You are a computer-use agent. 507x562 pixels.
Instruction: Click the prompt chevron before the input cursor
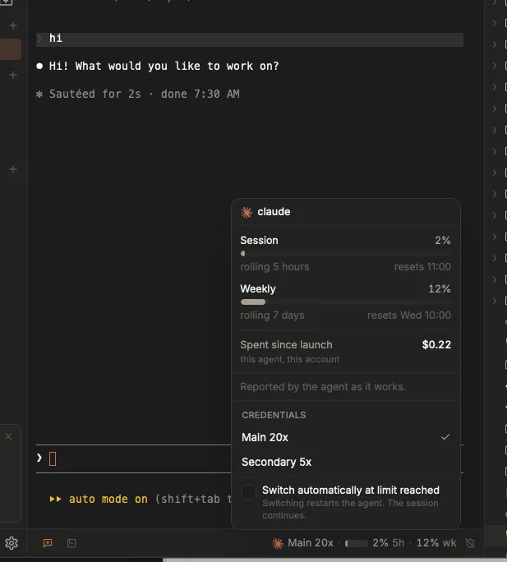click(39, 458)
